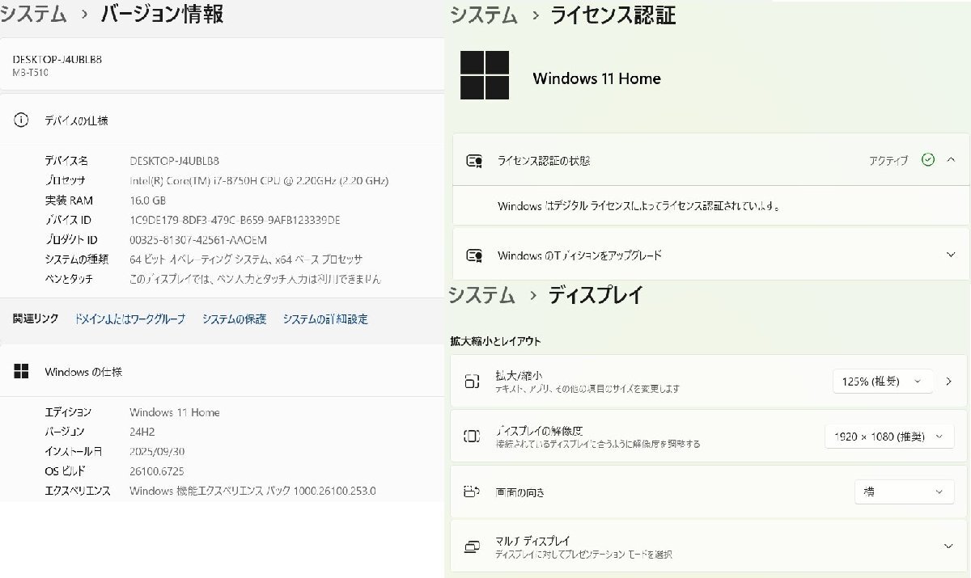Click the MB-T510 model name under header

(29, 72)
